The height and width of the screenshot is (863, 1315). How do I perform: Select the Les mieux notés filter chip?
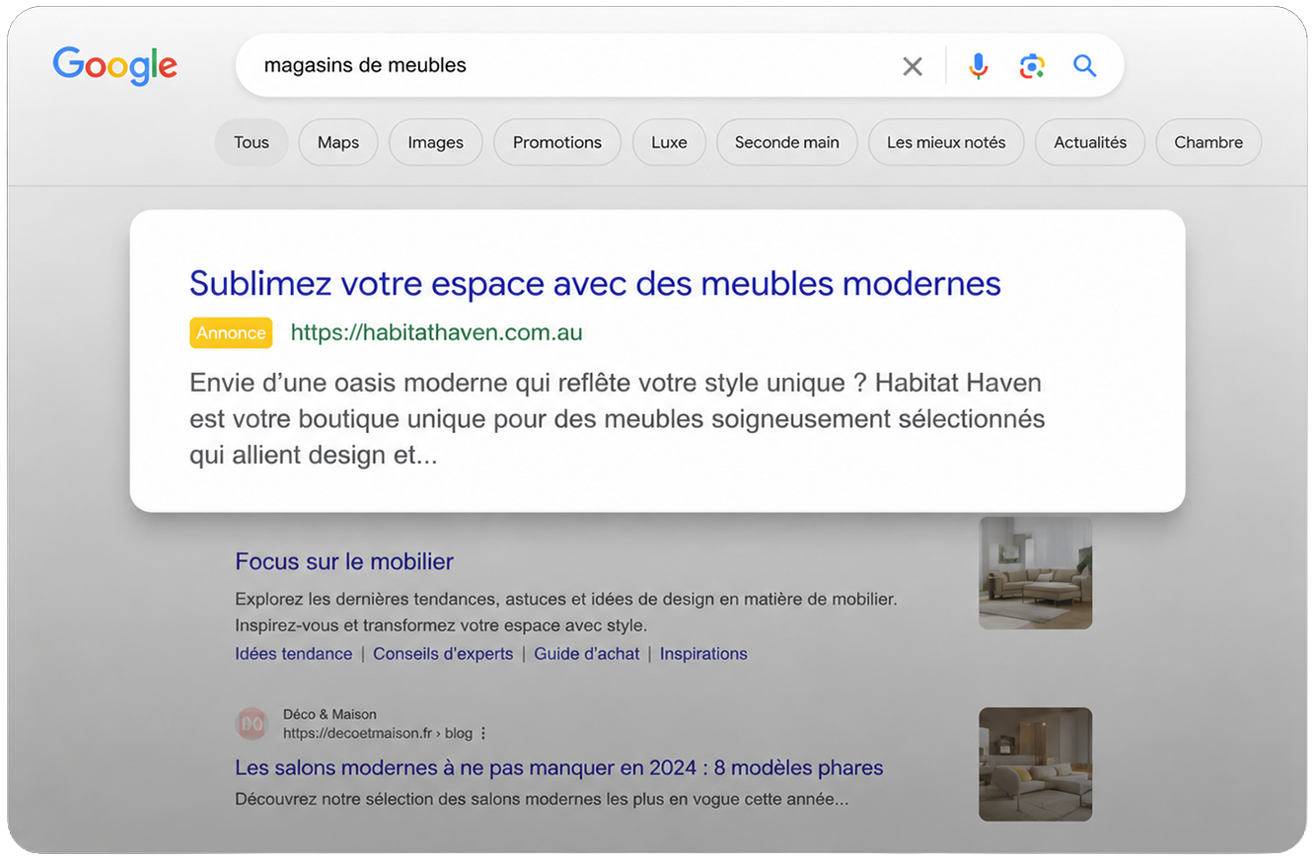point(946,142)
